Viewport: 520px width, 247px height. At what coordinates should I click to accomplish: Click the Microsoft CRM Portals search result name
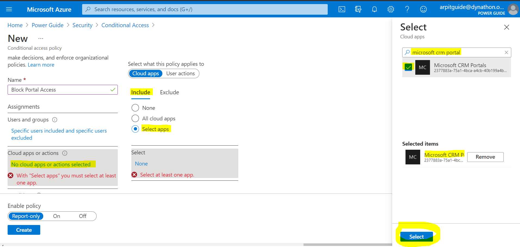click(460, 65)
